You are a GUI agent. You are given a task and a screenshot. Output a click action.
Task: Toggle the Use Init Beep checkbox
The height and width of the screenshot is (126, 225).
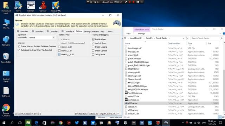tap(93, 43)
